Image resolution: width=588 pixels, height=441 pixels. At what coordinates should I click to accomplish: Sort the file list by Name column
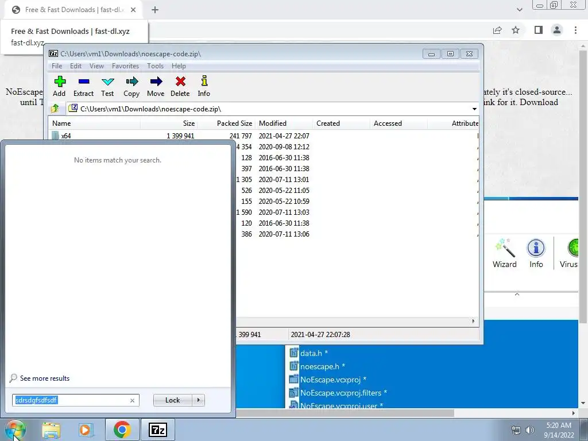point(94,123)
